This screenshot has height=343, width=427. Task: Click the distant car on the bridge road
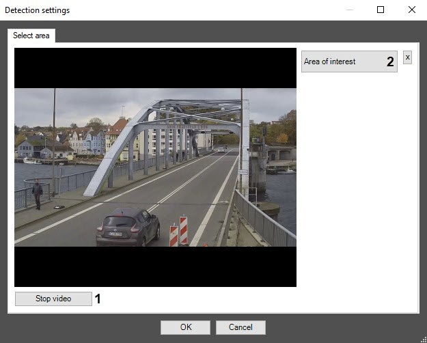[x=221, y=150]
